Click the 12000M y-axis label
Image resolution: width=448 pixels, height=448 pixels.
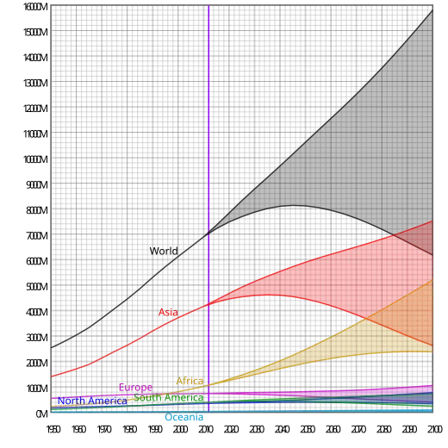pos(35,109)
